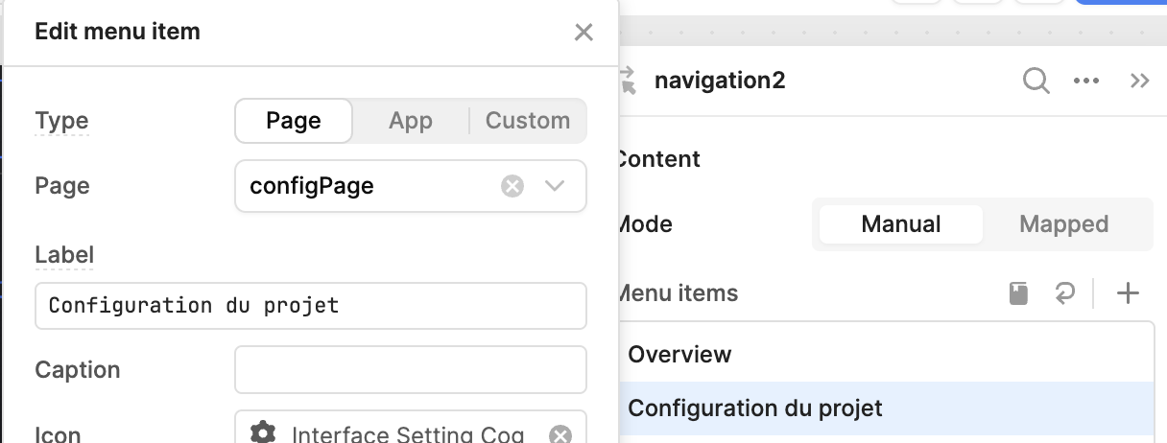Click the book icon in Menu items header
Image resolution: width=1167 pixels, height=443 pixels.
click(1019, 293)
